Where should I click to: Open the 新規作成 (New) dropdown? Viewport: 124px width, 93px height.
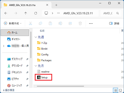click(13, 23)
